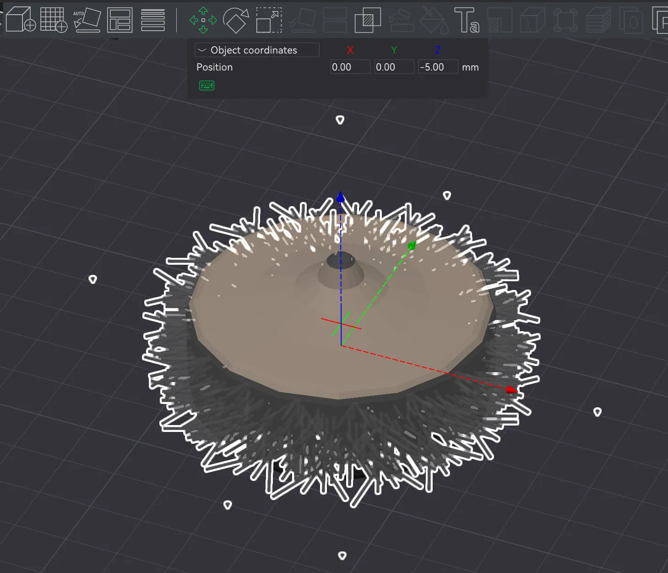Click the Arrange all objects icon

click(x=120, y=20)
